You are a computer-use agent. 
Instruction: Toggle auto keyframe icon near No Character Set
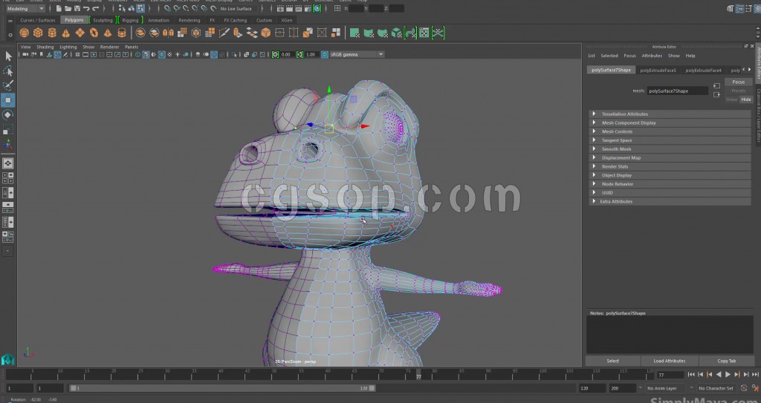point(745,388)
